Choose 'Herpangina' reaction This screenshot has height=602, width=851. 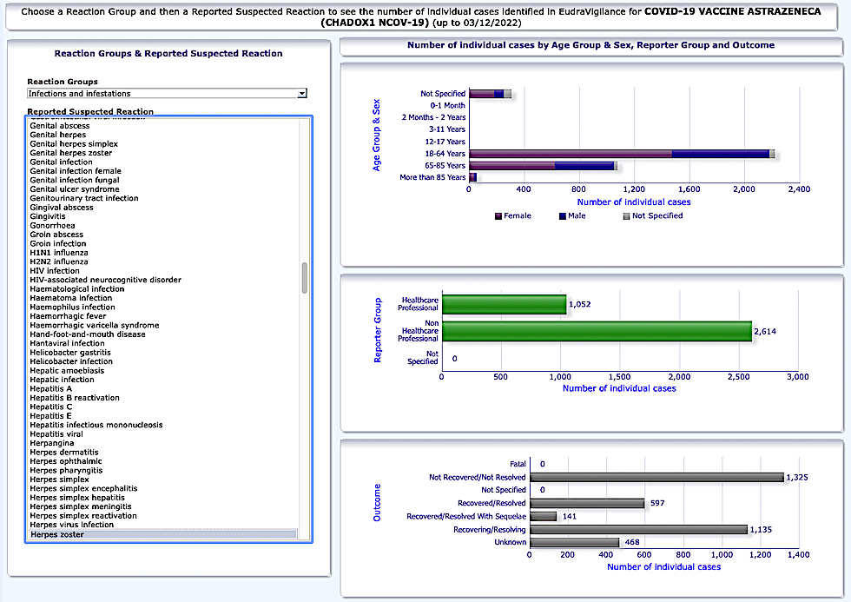click(x=51, y=444)
